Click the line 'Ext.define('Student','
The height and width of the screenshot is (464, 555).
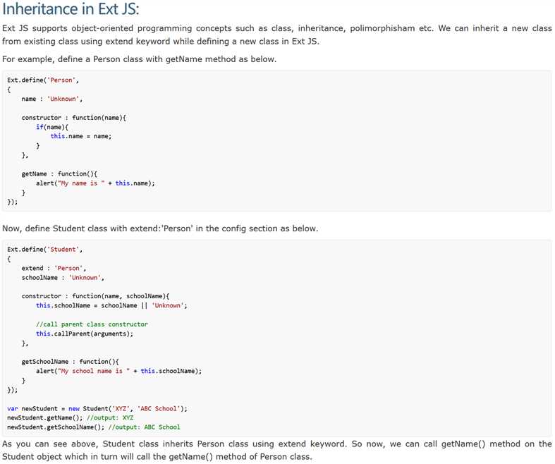(x=44, y=250)
